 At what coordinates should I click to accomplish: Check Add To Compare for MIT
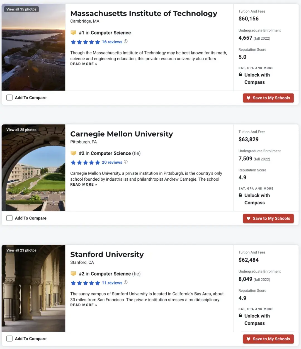(x=9, y=97)
